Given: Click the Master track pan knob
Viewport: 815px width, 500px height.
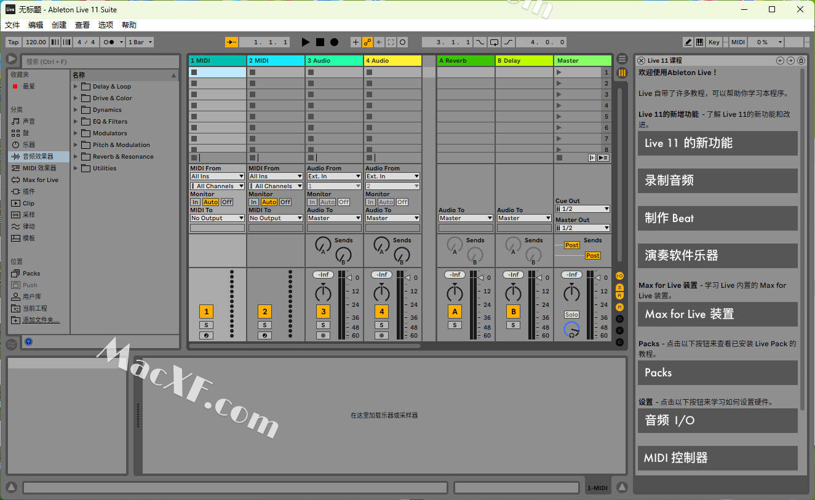Looking at the screenshot, I should point(571,292).
